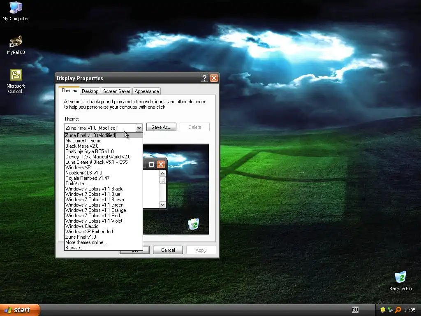Viewport: 421px width, 316px height.
Task: Choose Windows Classic theme
Action: click(103, 226)
